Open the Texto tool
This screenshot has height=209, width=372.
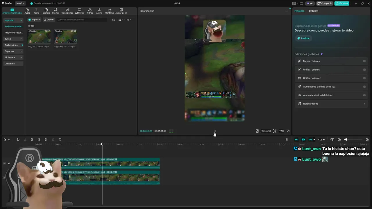click(37, 11)
